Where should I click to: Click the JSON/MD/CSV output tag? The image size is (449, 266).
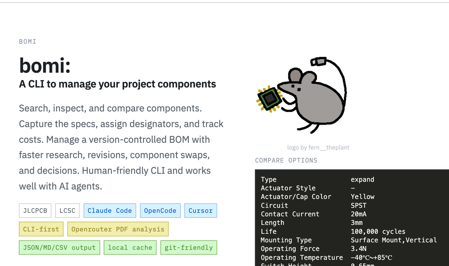pos(59,248)
